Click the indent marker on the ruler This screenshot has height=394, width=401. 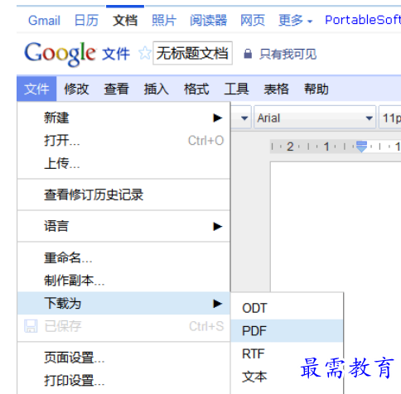pos(361,147)
